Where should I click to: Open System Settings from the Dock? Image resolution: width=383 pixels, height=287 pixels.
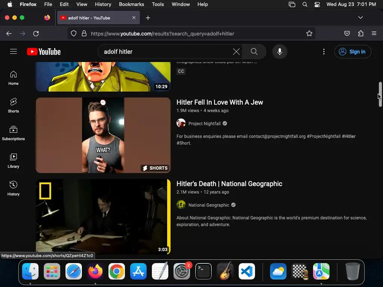click(x=181, y=271)
